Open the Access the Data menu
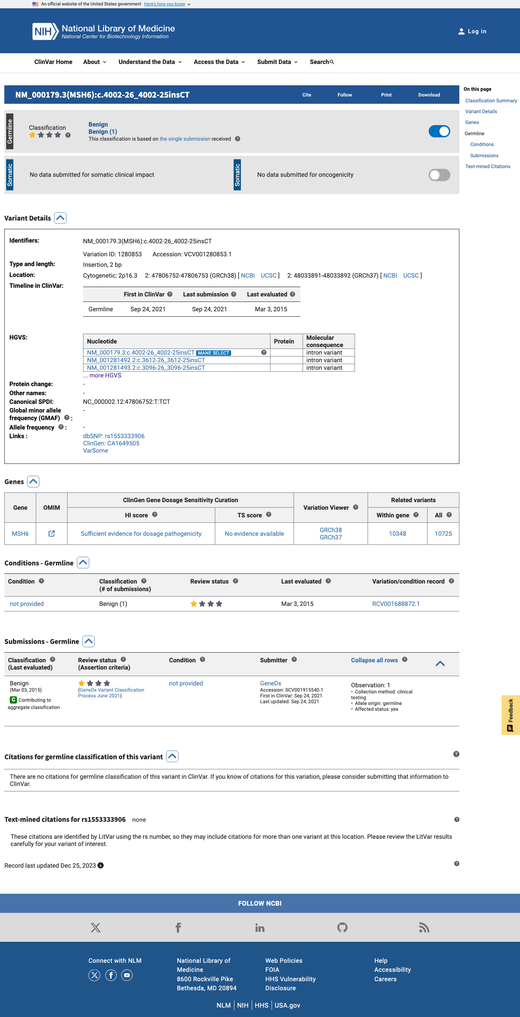 pyautogui.click(x=219, y=62)
